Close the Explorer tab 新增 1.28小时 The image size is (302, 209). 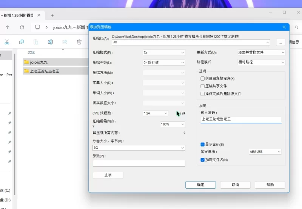point(39,15)
